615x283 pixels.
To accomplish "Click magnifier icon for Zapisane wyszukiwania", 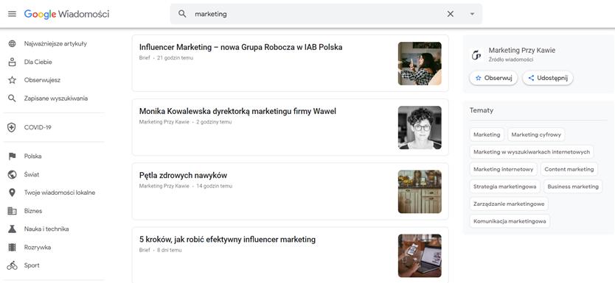I will point(12,98).
